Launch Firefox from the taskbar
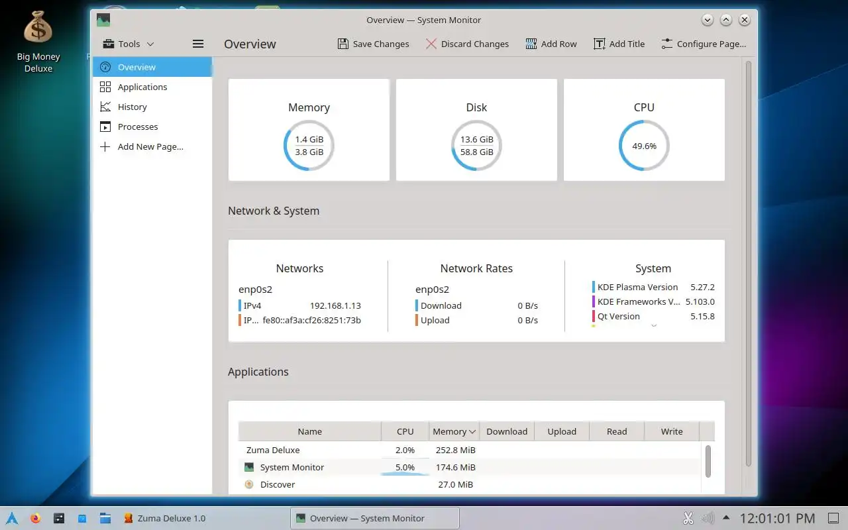Screen dimensions: 848x530 click(x=35, y=518)
